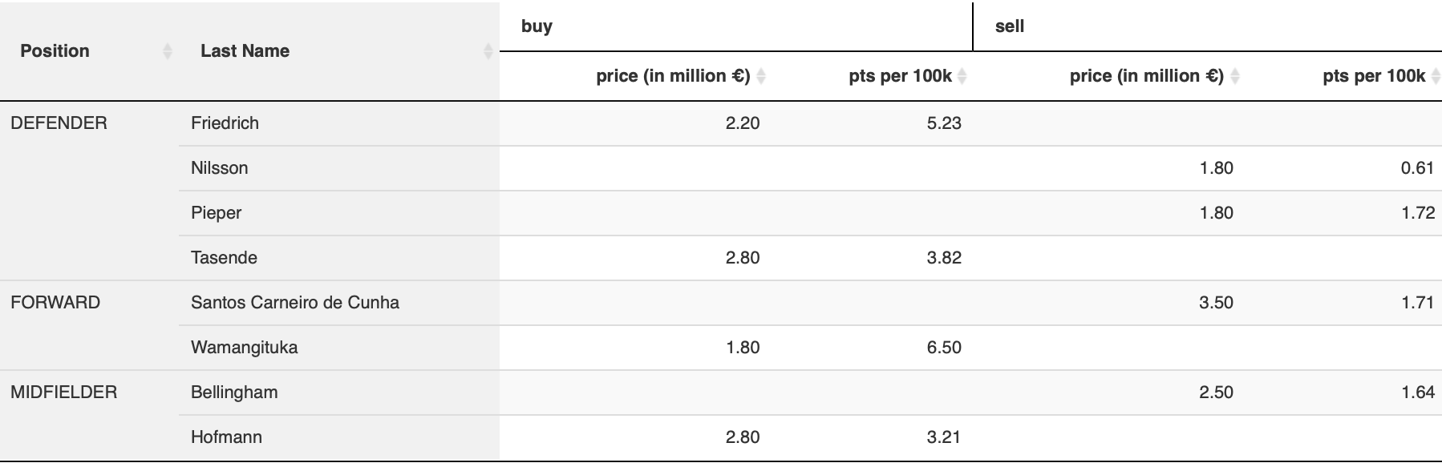Select the FORWARD position group cell
The height and width of the screenshot is (463, 1442).
pos(55,303)
